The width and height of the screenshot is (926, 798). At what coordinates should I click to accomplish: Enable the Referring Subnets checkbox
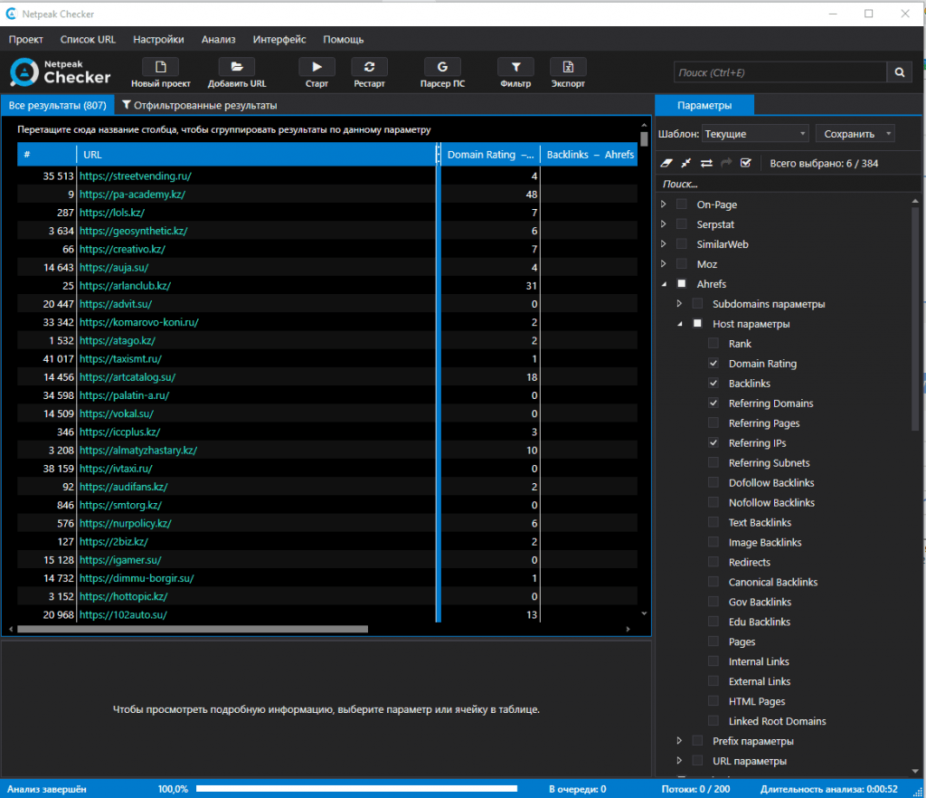713,463
